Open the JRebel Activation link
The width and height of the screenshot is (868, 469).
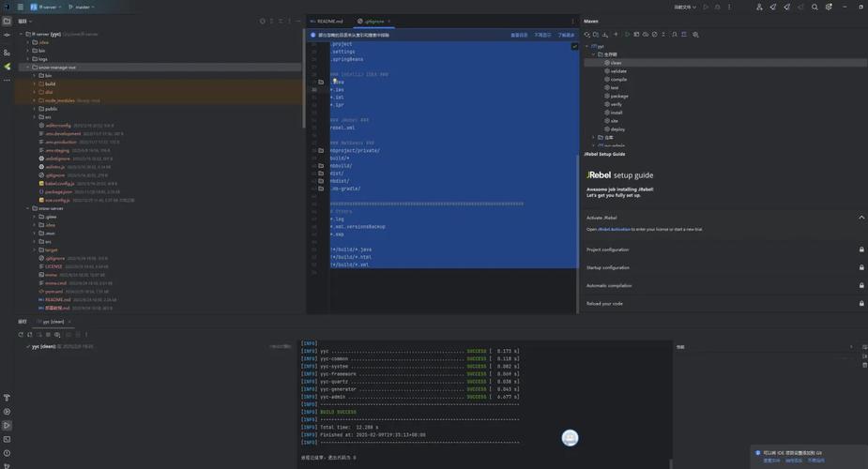[614, 229]
